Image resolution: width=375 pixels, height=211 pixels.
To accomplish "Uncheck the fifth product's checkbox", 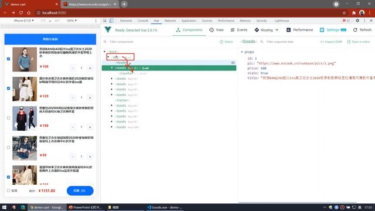I will [x=8, y=177].
